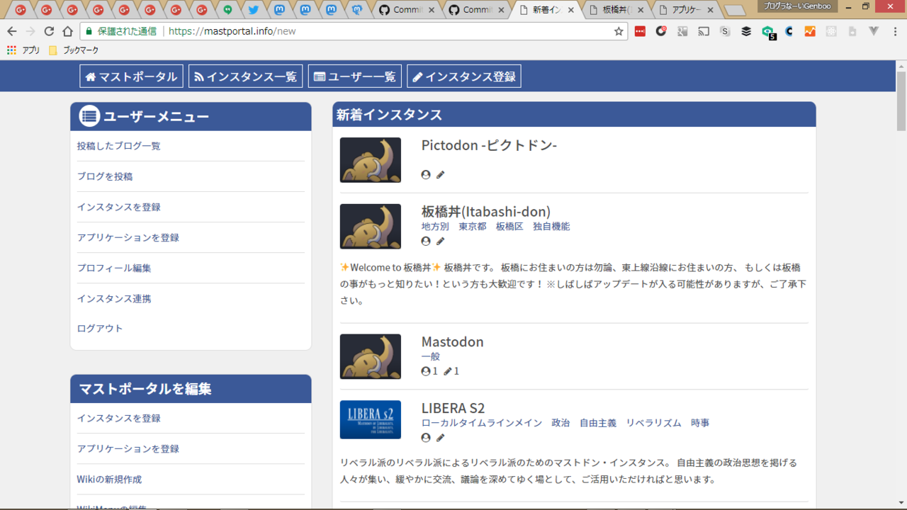This screenshot has width=907, height=510.
Task: Bookmark this page with the star icon
Action: 618,31
